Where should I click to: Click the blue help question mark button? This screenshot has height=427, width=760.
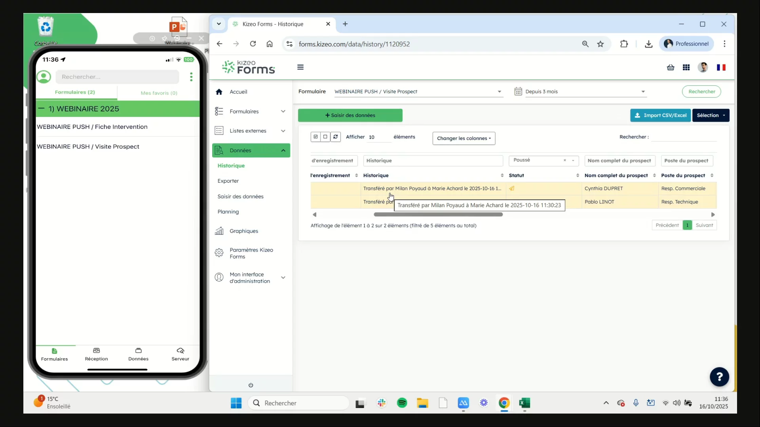pos(719,376)
